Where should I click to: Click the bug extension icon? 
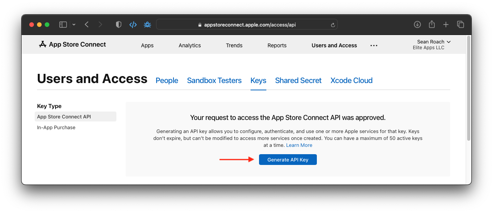click(x=147, y=25)
